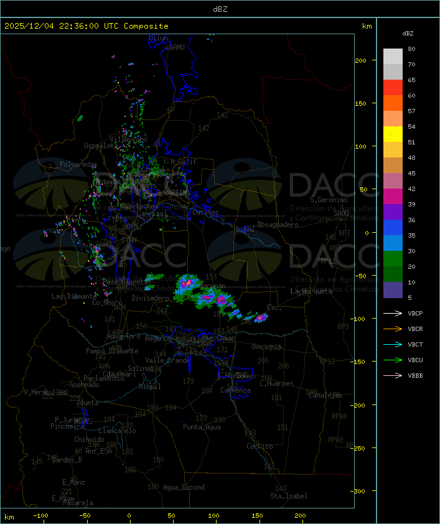Viewport: 440px width, 524px height.
Task: Pick the light gray swatch between 80 and 70
Action: coord(393,57)
